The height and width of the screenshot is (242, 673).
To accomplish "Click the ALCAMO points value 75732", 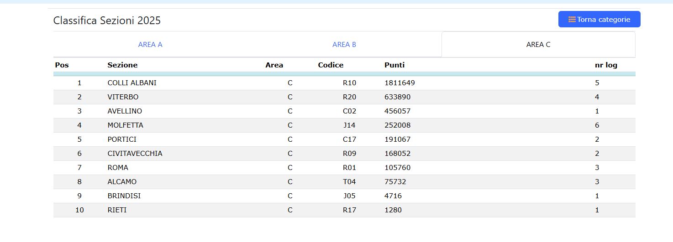I will [x=395, y=182].
